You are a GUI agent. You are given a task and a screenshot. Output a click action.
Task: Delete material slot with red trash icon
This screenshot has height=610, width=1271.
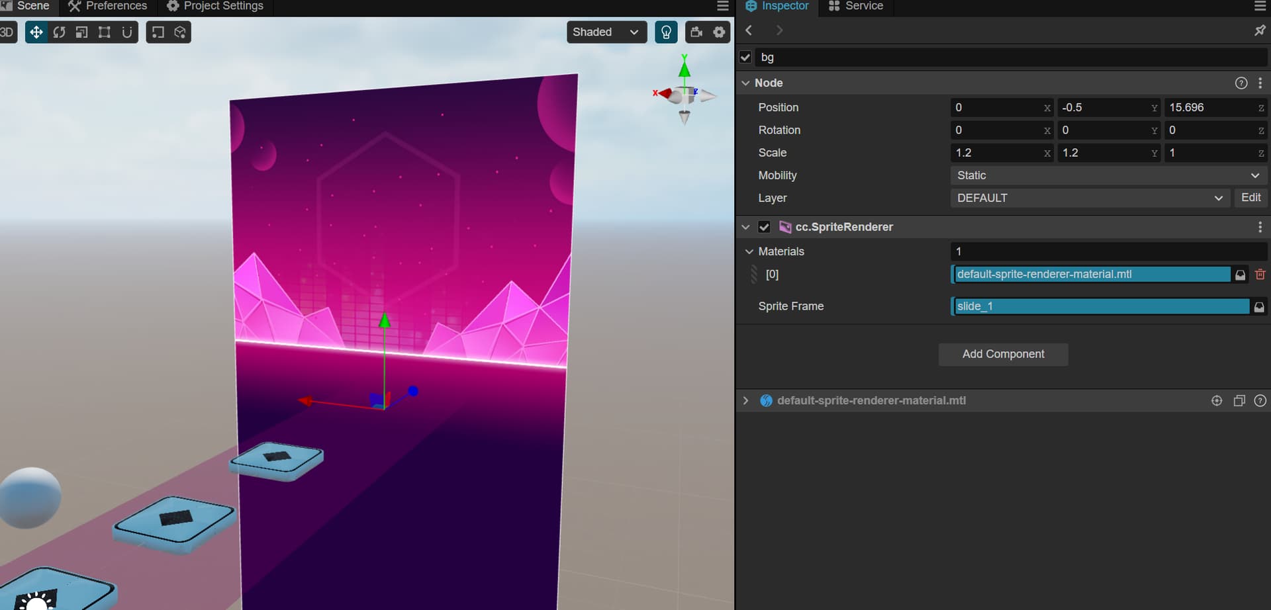(x=1260, y=275)
